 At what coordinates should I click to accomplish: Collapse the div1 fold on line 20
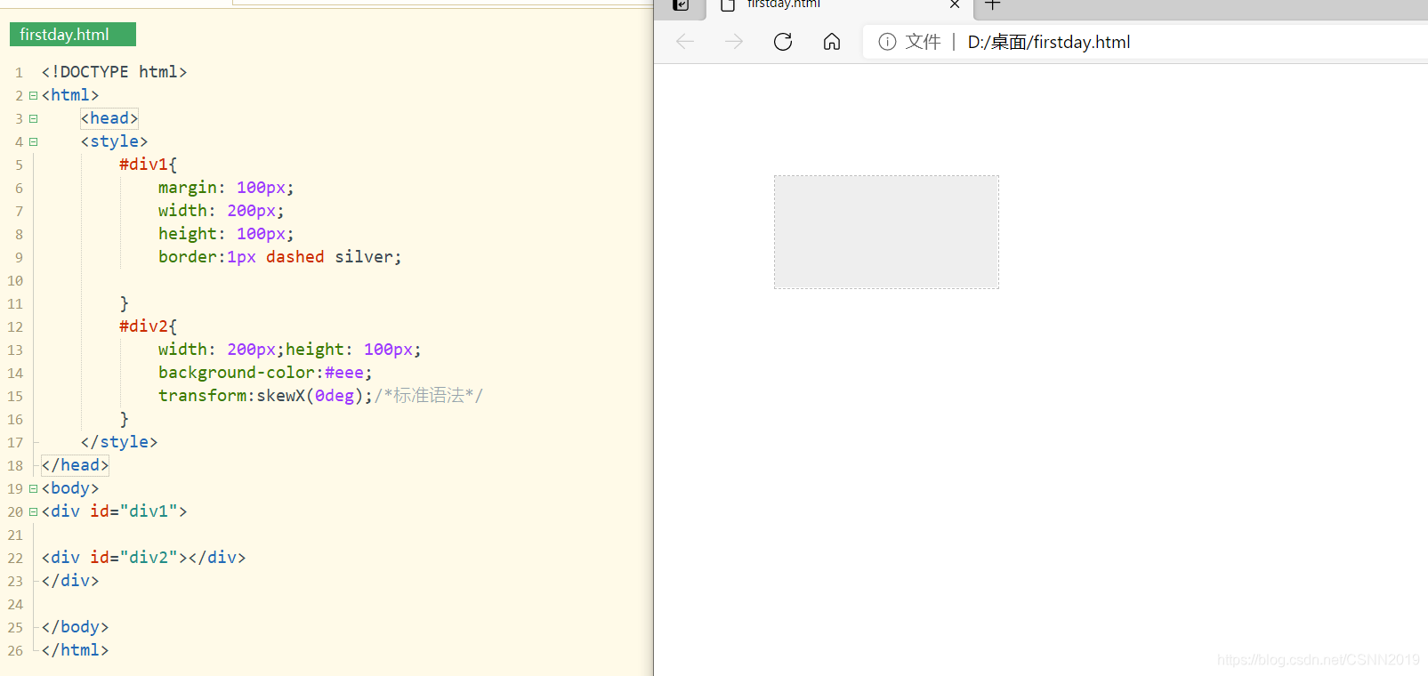pyautogui.click(x=33, y=511)
